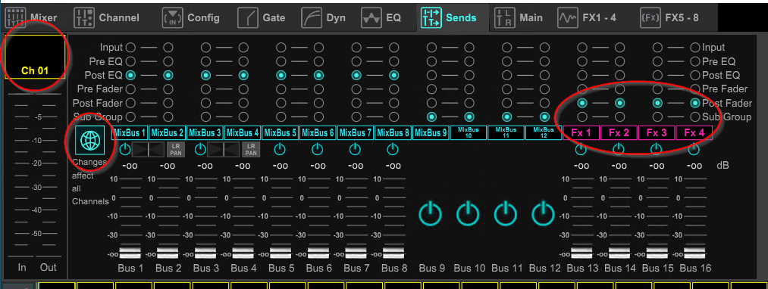Select Sub Group radio for Bus 16
Image resolution: width=768 pixels, height=289 pixels.
(x=695, y=117)
